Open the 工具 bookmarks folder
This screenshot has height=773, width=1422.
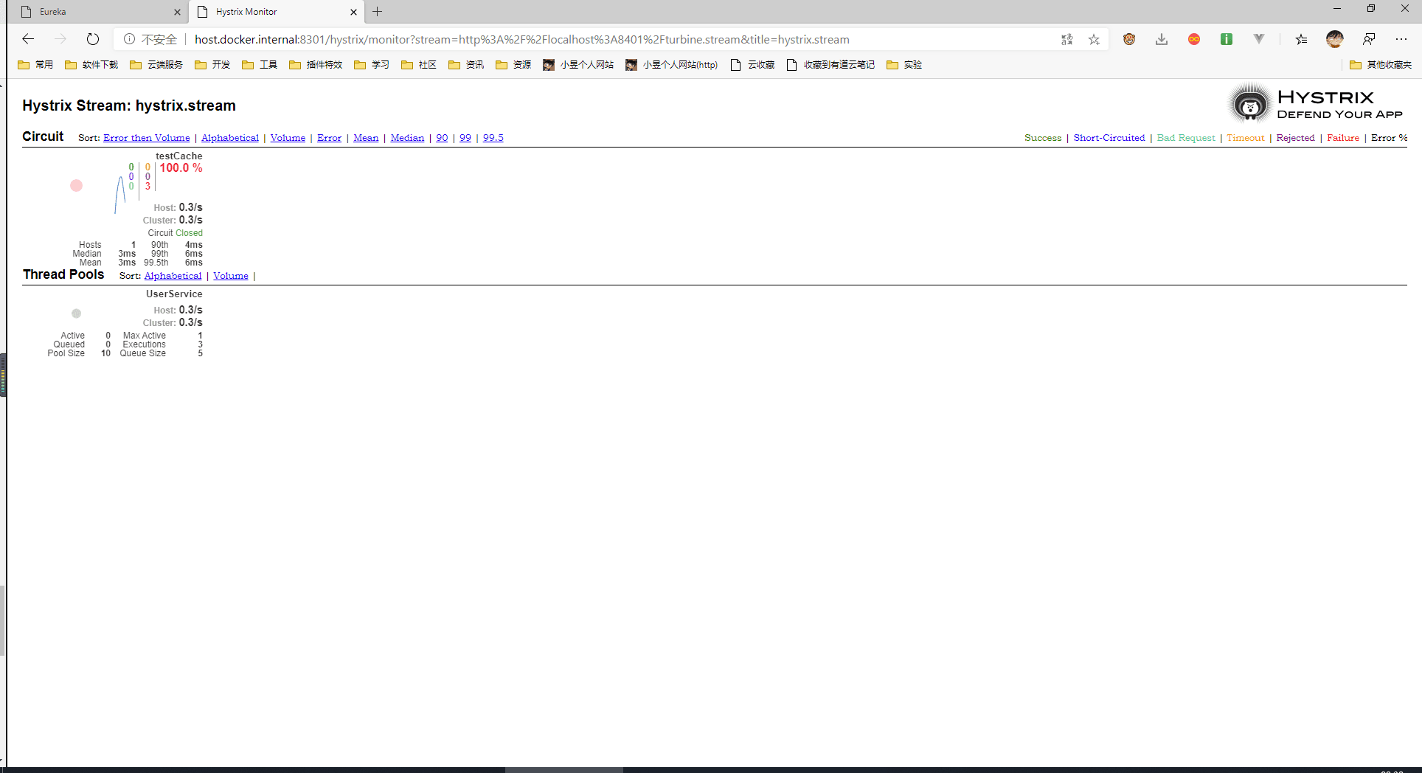pos(260,65)
